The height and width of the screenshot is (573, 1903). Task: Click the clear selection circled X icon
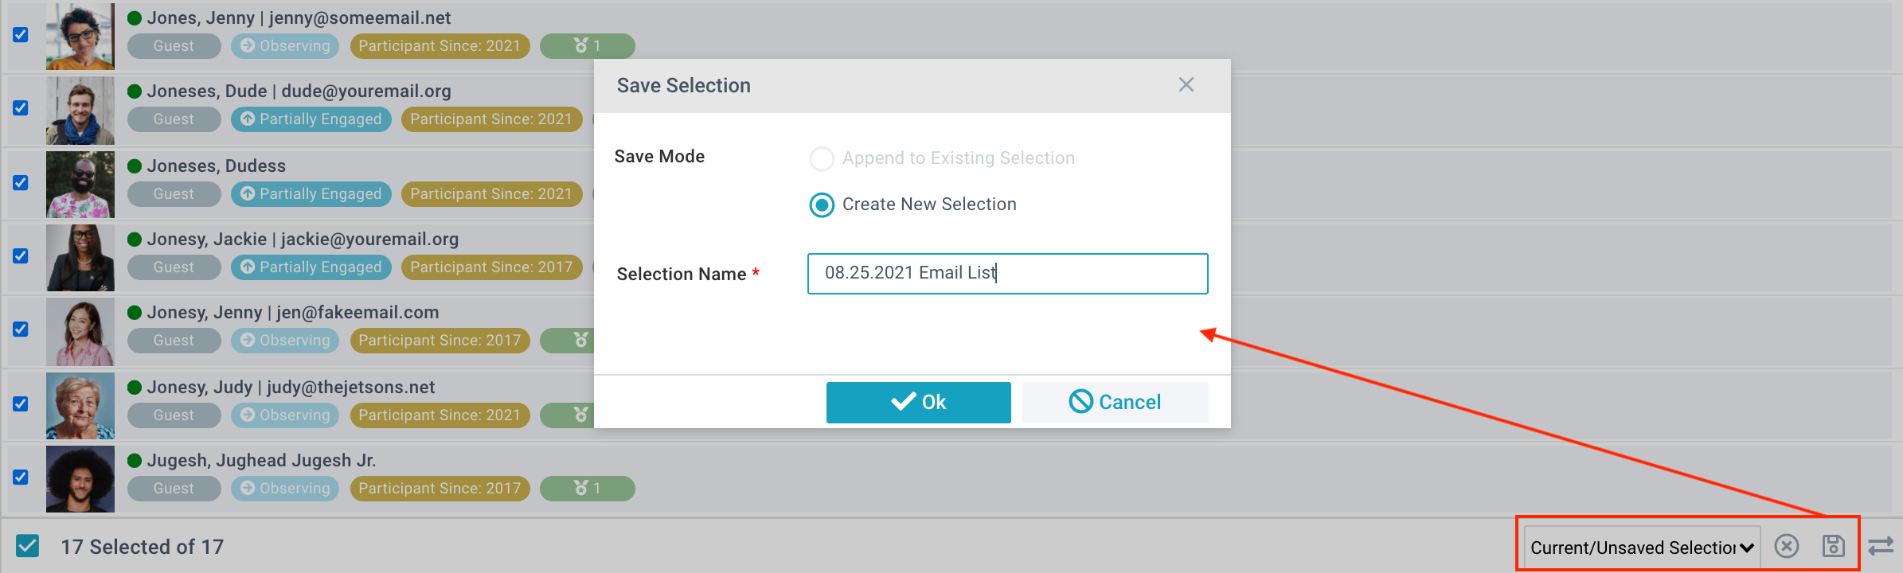point(1787,546)
